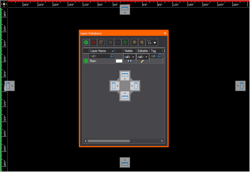Click the green add layer button

click(x=86, y=42)
